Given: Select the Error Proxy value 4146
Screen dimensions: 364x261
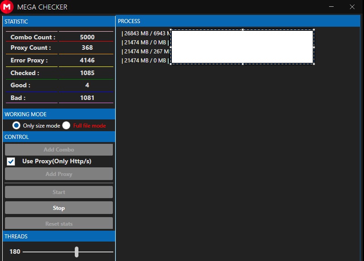Looking at the screenshot, I should (x=87, y=60).
